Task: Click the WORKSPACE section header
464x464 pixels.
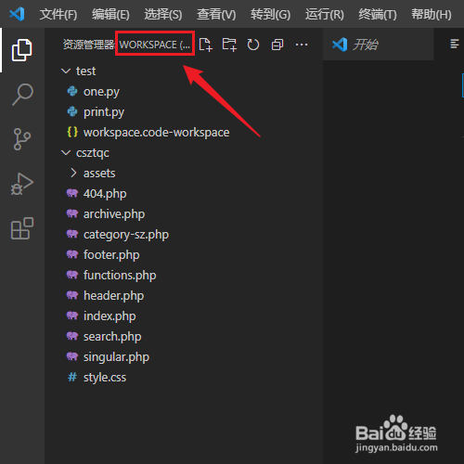Action: coord(155,45)
